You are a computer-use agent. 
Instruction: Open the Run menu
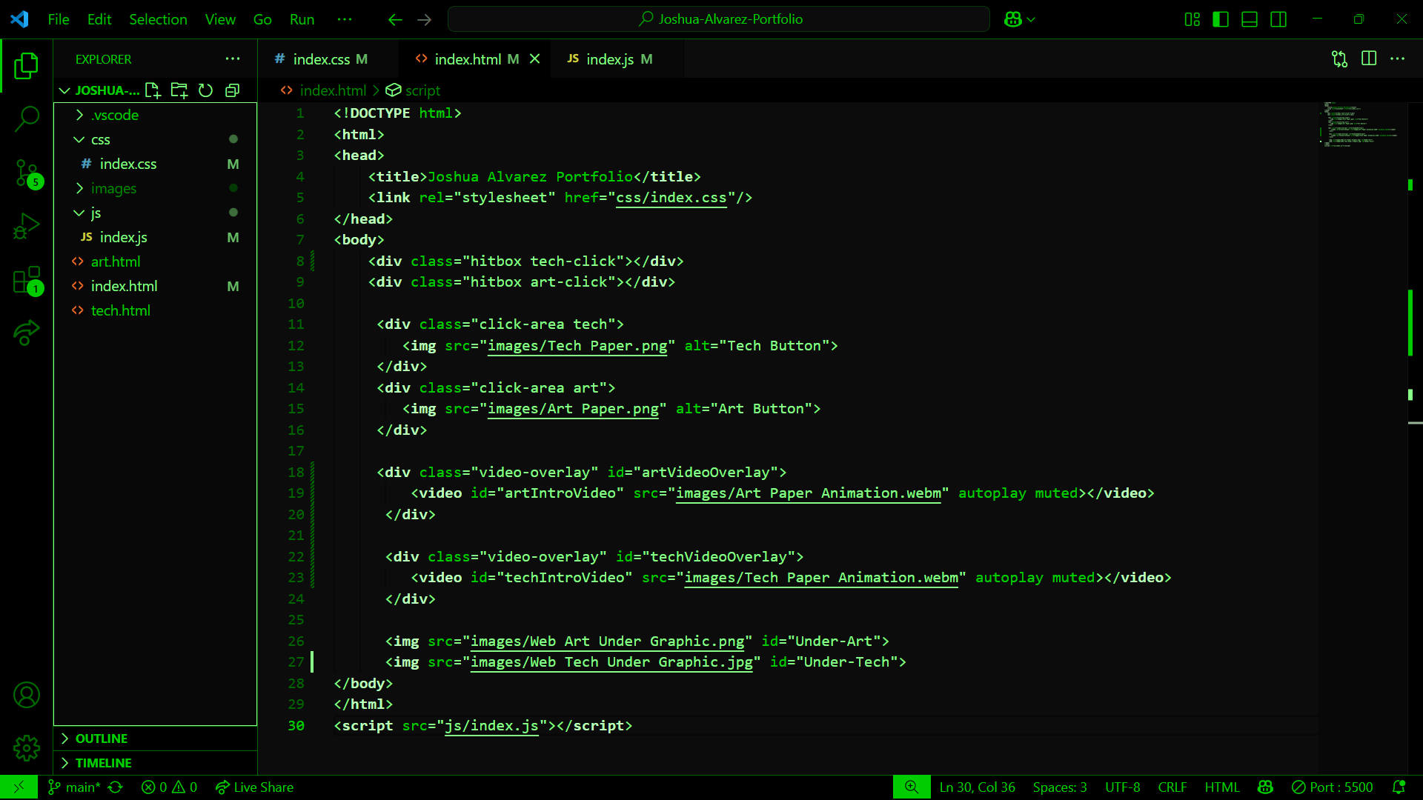pyautogui.click(x=302, y=19)
